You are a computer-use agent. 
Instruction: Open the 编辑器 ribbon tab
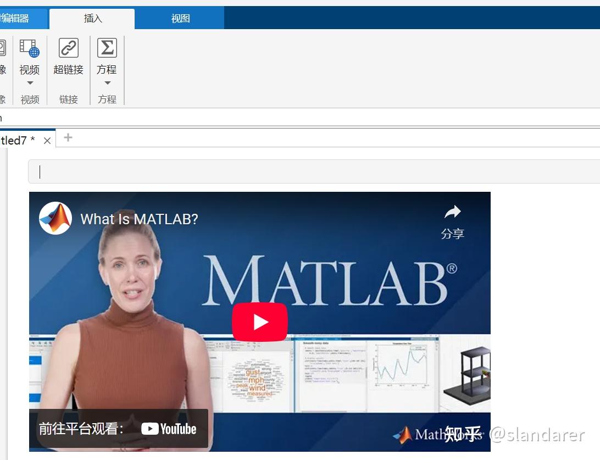tap(23, 18)
